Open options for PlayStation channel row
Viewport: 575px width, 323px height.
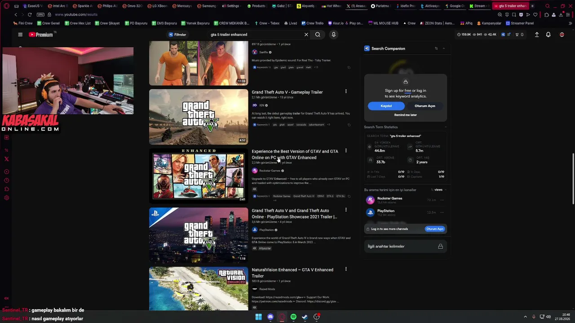pos(442,213)
